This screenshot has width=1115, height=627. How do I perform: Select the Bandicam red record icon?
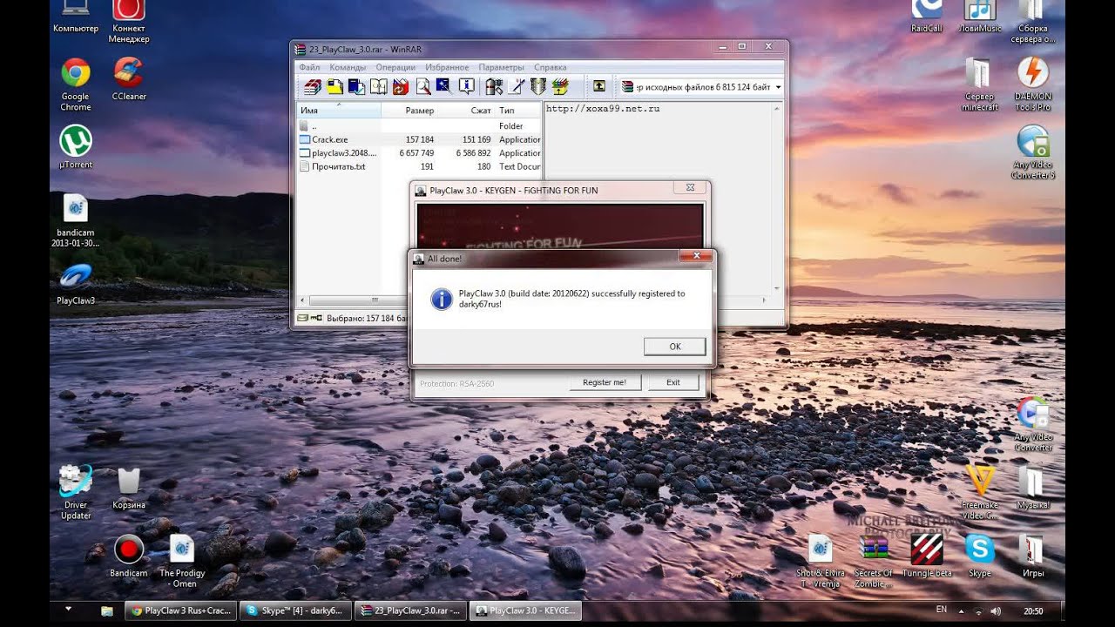tap(129, 556)
